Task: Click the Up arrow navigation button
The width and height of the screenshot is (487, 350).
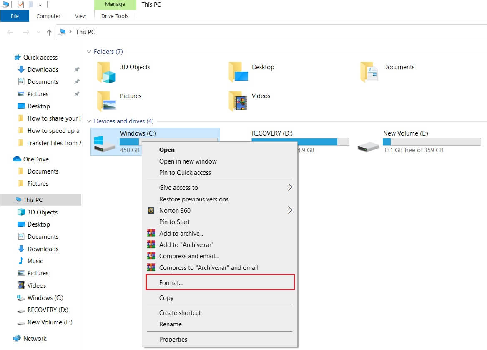Action: coord(49,32)
